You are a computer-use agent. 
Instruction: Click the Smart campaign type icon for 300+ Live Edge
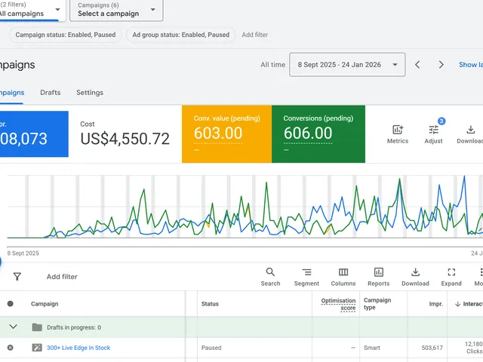pos(37,348)
